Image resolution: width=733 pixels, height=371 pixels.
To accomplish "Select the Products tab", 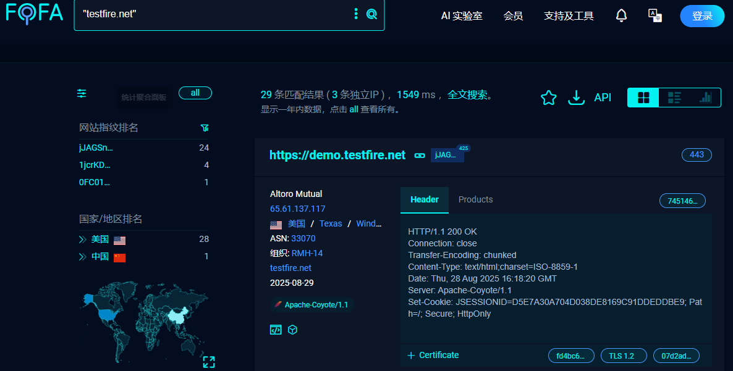I will click(475, 200).
